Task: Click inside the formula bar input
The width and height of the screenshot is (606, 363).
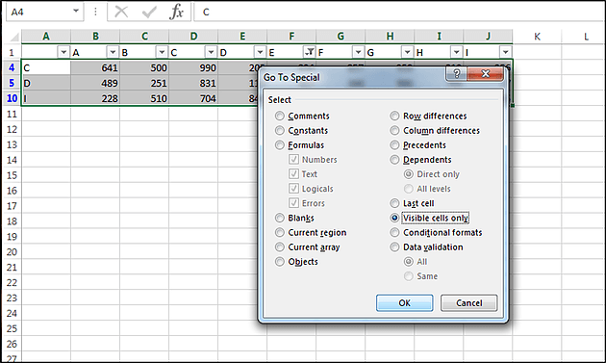Action: click(x=398, y=12)
